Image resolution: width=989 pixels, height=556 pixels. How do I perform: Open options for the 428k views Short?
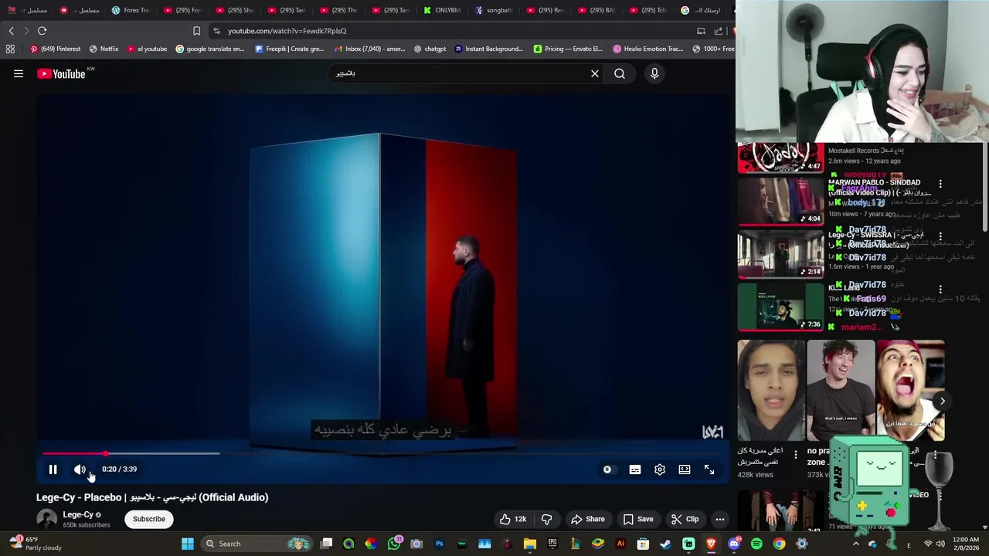tap(796, 454)
